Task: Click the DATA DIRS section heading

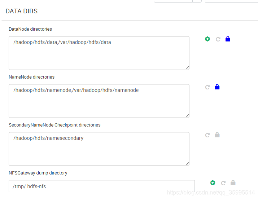Action: pyautogui.click(x=22, y=11)
